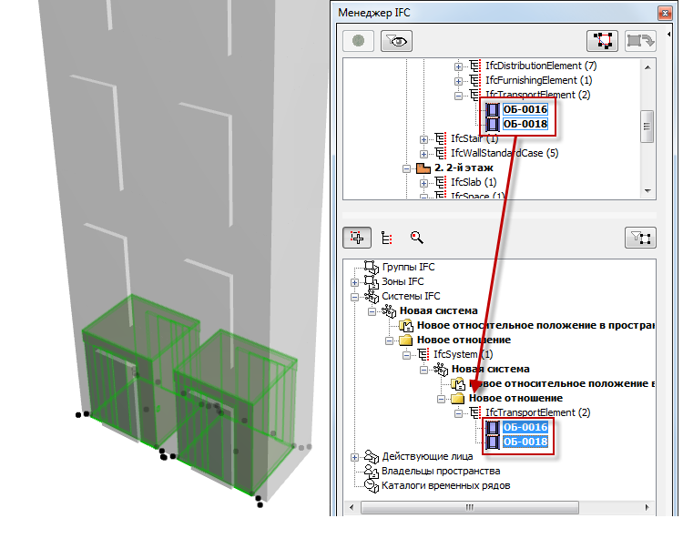The width and height of the screenshot is (683, 559).
Task: Select IfcSystem (1) item
Action: (x=463, y=354)
